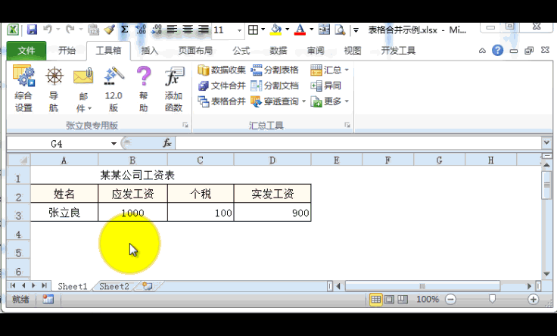Open the 帮助 help question mark
Screen dimensions: 557x336
tap(143, 88)
